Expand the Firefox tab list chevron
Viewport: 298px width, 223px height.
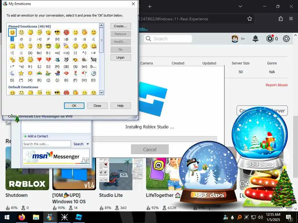(x=240, y=6)
